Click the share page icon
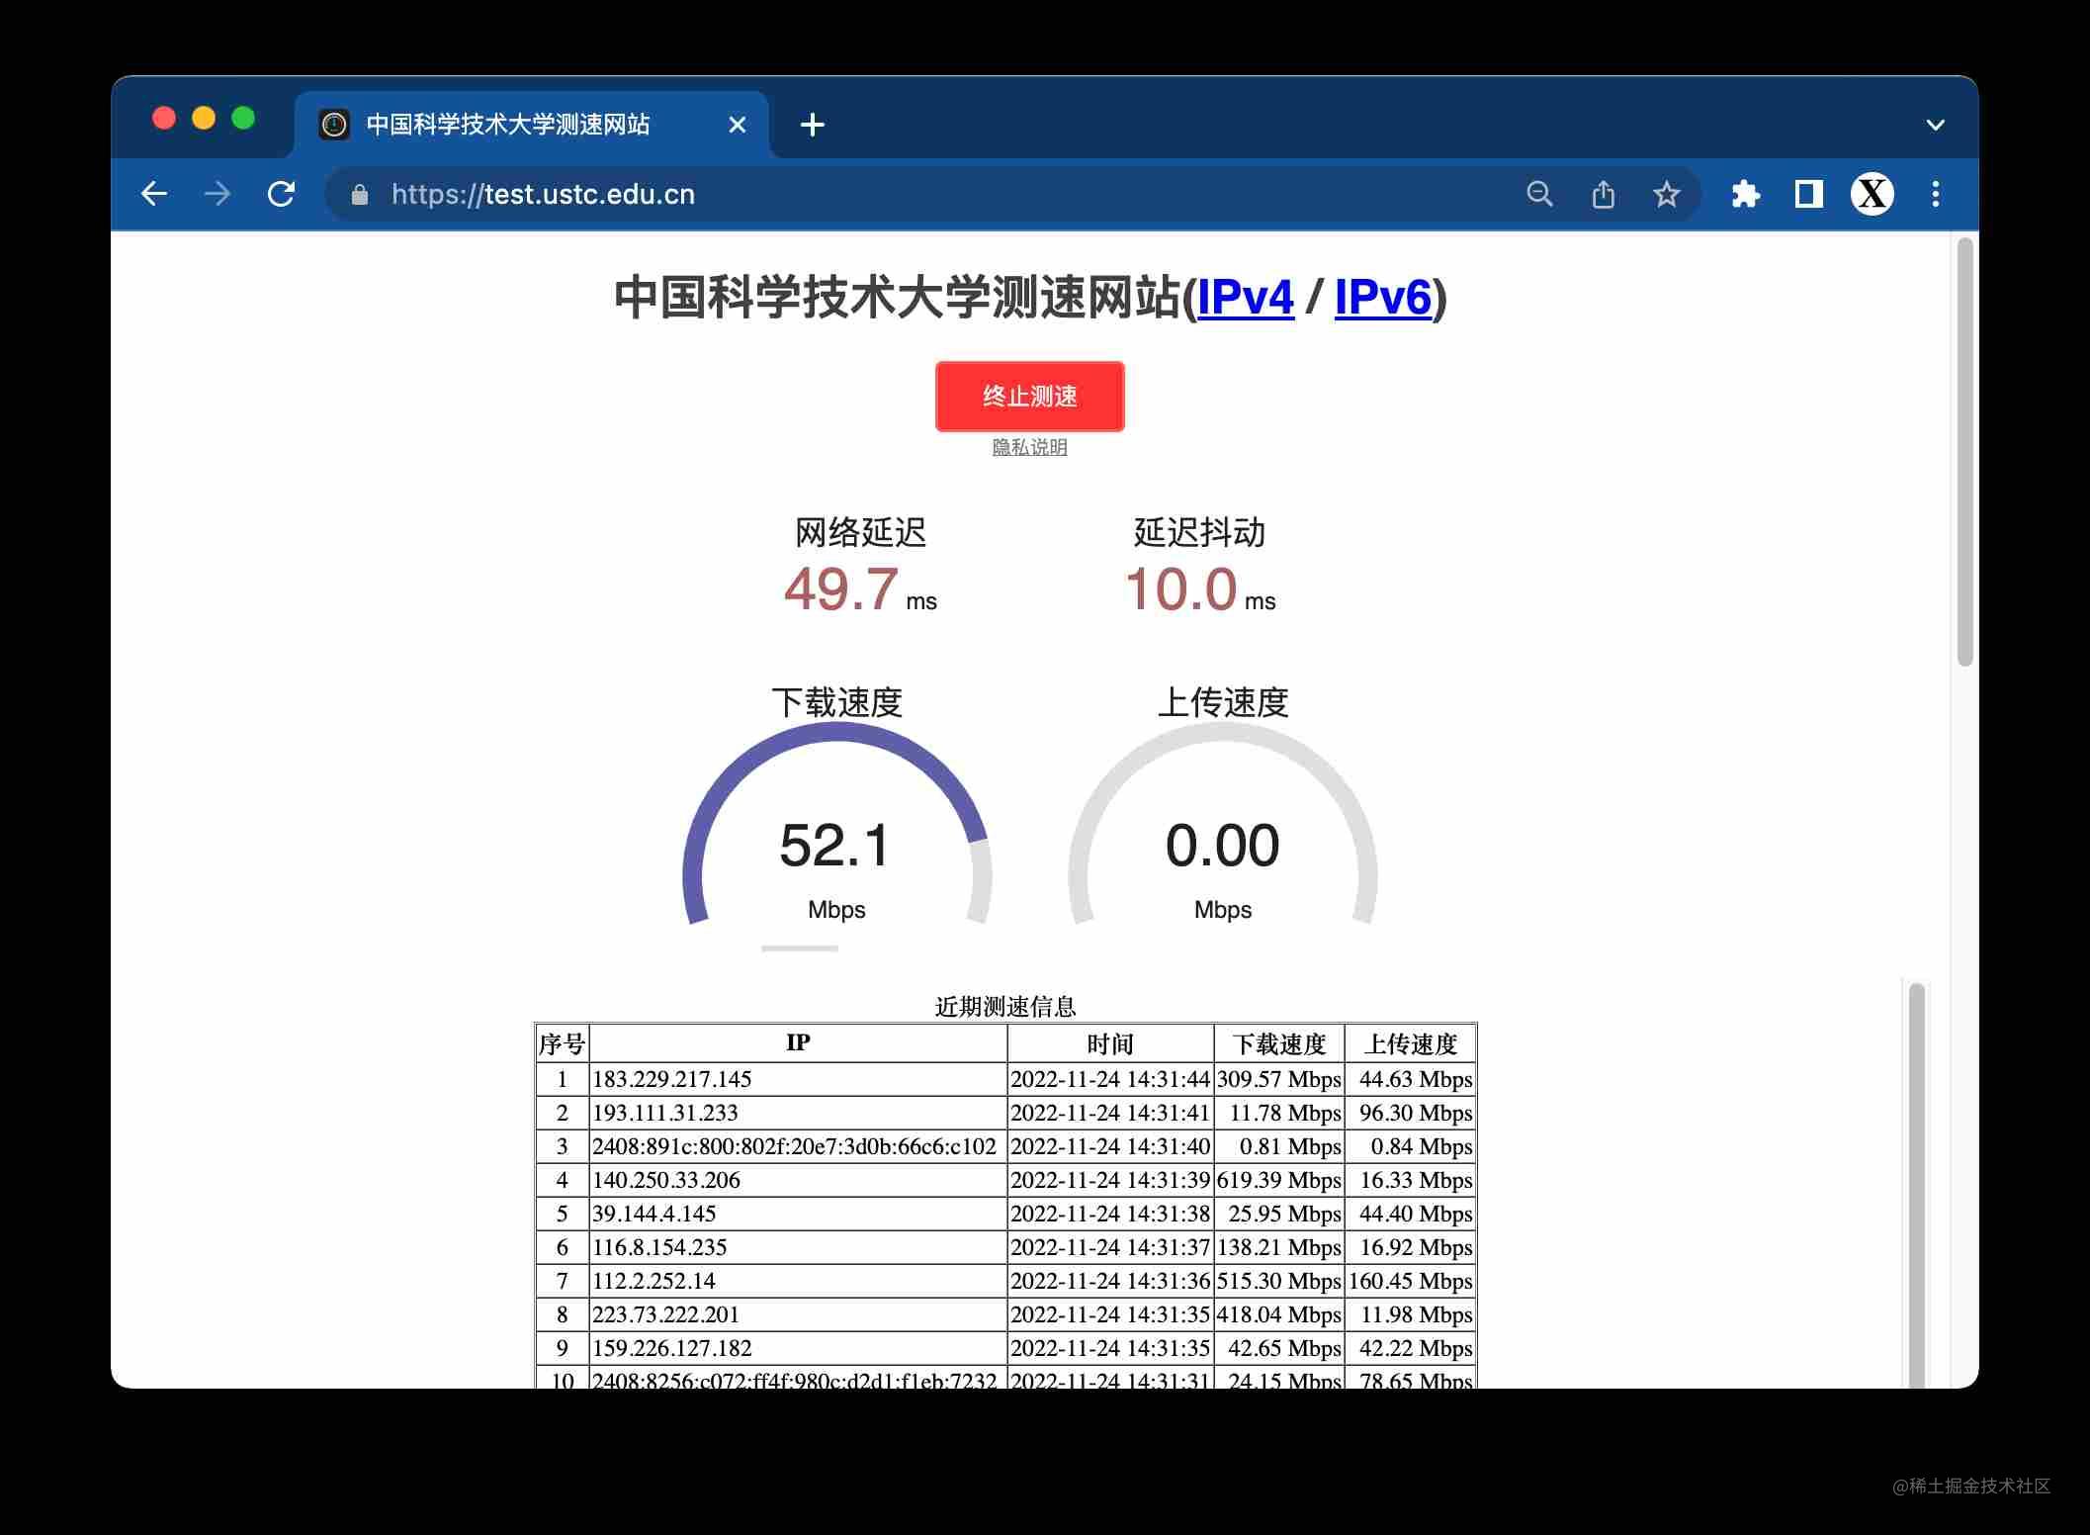This screenshot has height=1535, width=2090. 1603,194
